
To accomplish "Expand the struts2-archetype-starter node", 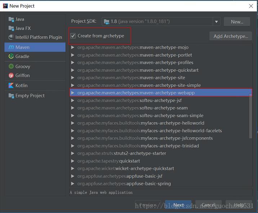I will (72, 154).
